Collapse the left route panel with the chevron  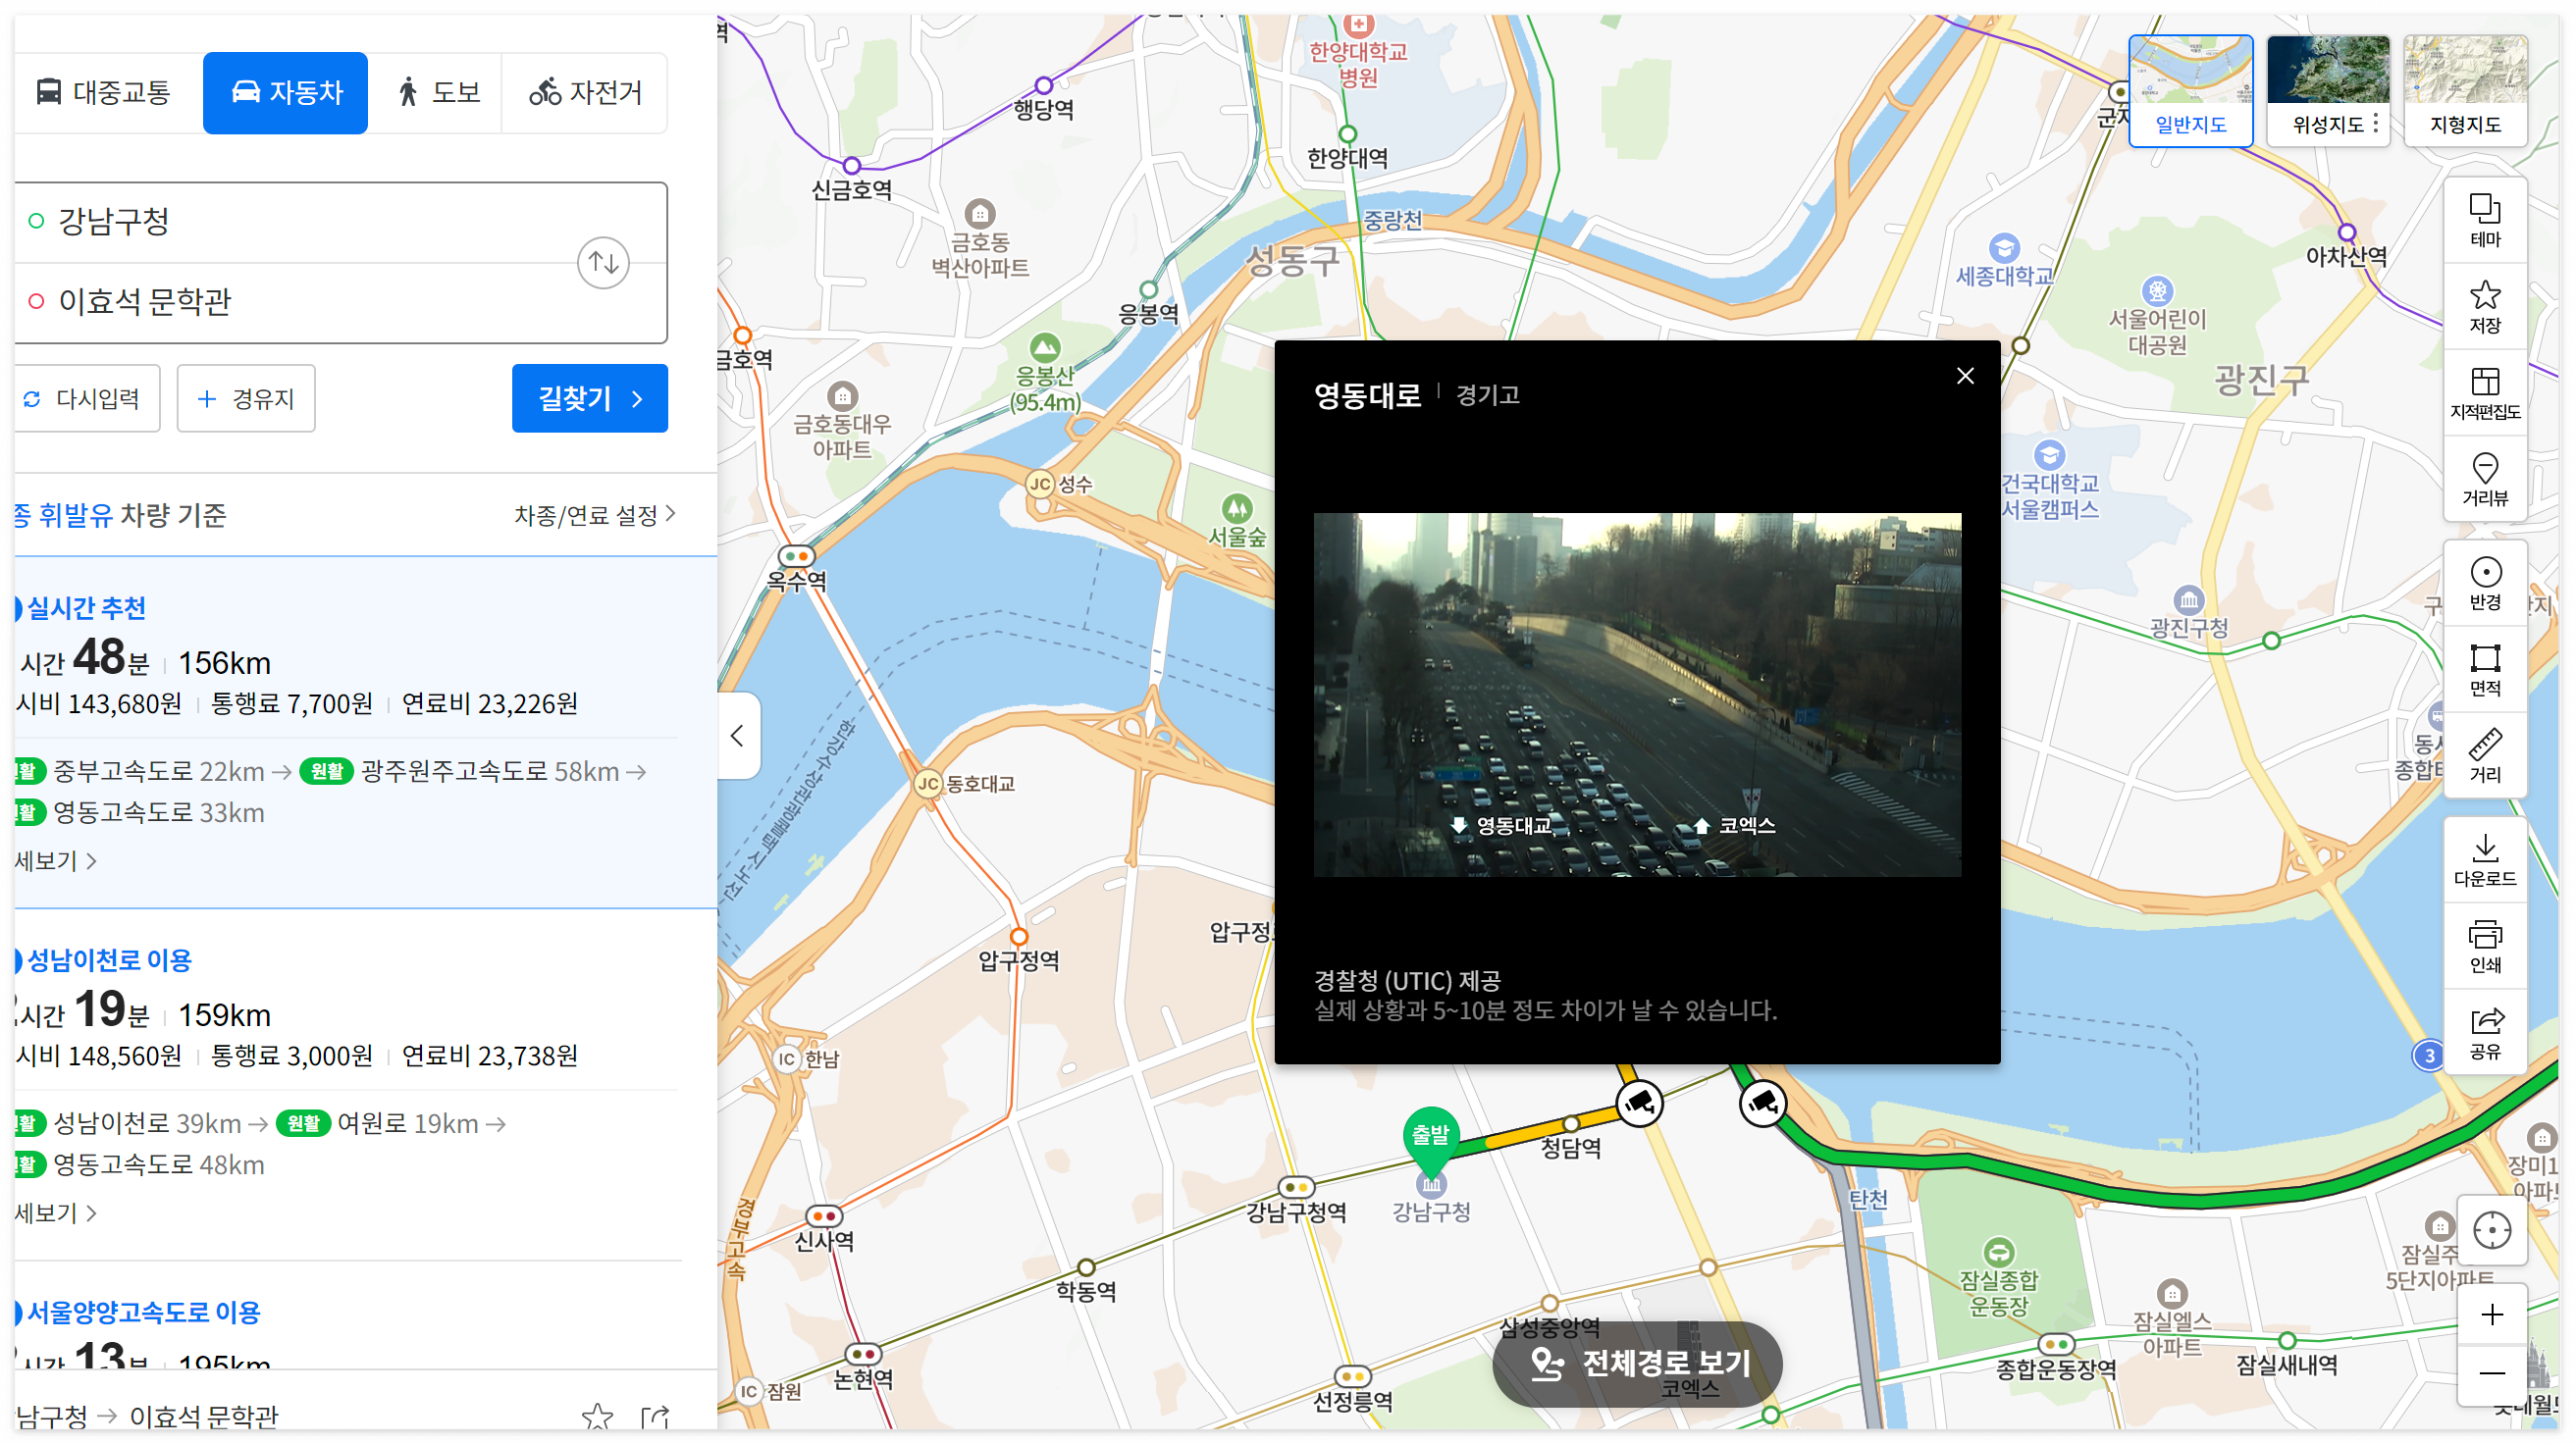[x=738, y=737]
